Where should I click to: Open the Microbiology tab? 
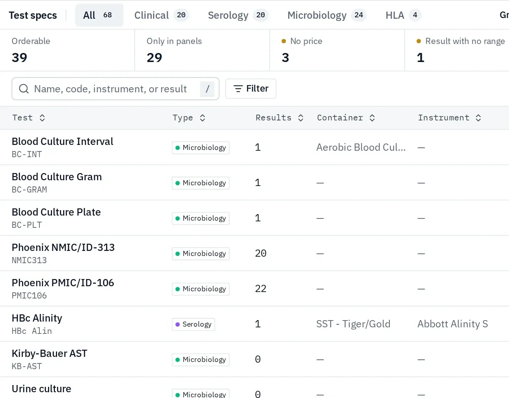tap(327, 15)
